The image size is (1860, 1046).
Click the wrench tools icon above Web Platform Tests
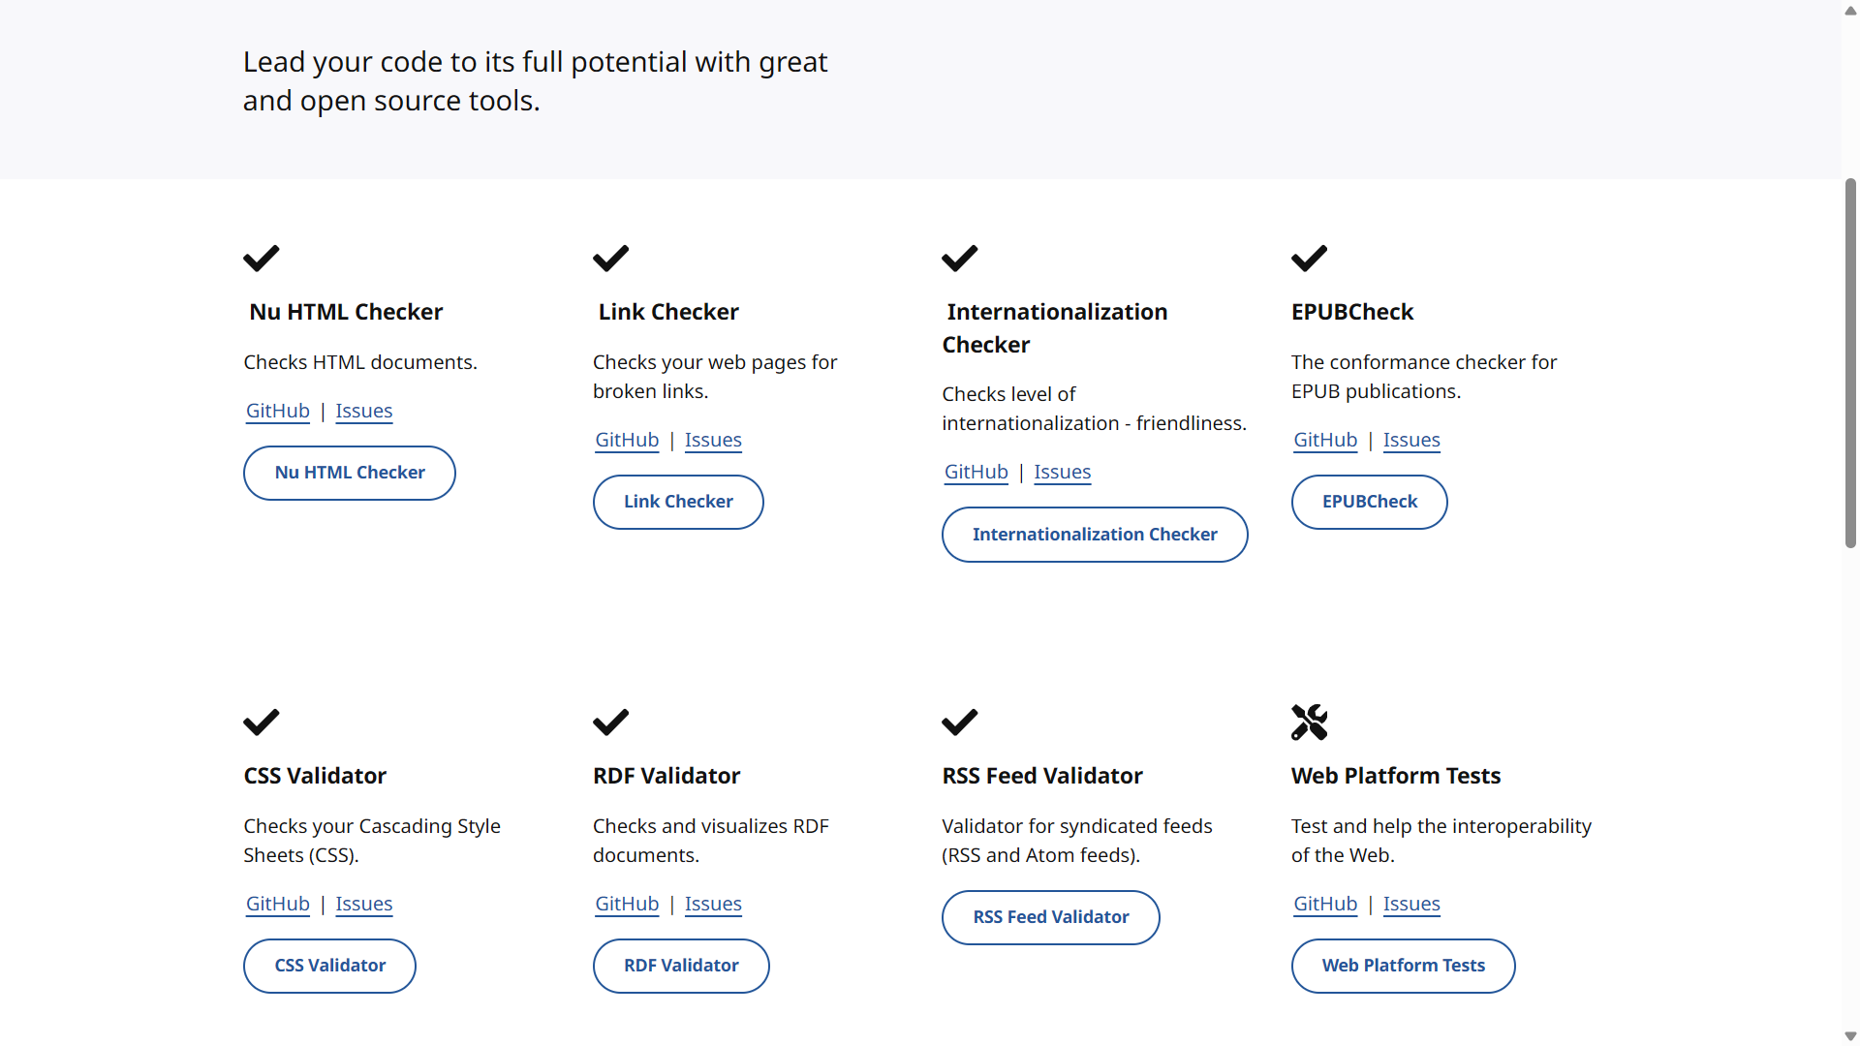click(1309, 723)
